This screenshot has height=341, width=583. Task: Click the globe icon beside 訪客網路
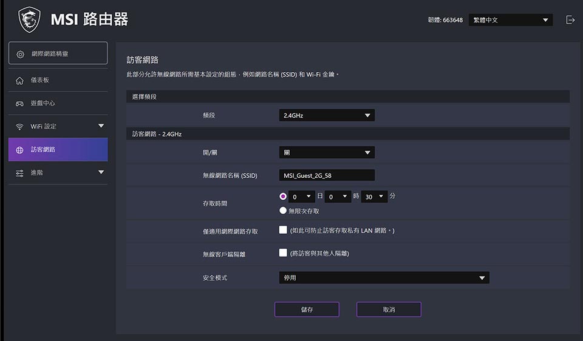19,150
